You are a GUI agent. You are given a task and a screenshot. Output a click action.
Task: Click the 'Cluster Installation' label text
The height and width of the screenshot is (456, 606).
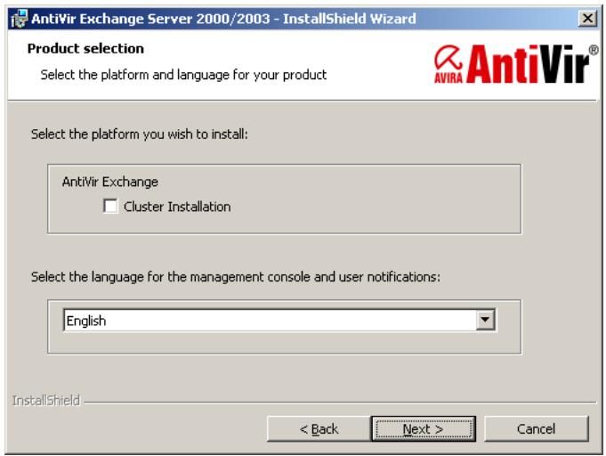pos(177,207)
